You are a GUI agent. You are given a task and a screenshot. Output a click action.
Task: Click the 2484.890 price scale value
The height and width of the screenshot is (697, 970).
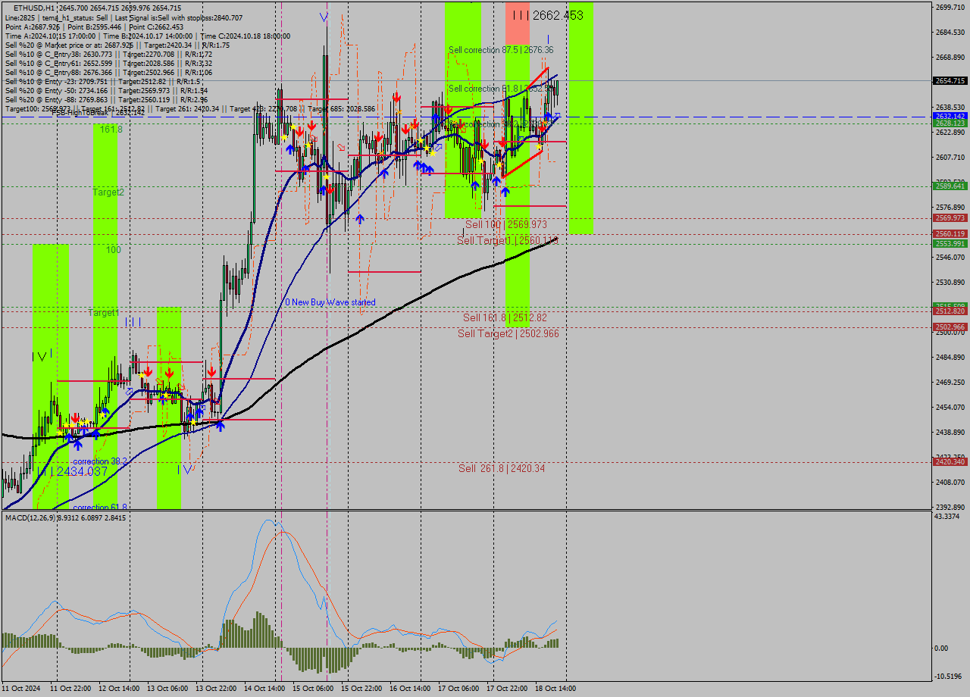[x=950, y=357]
